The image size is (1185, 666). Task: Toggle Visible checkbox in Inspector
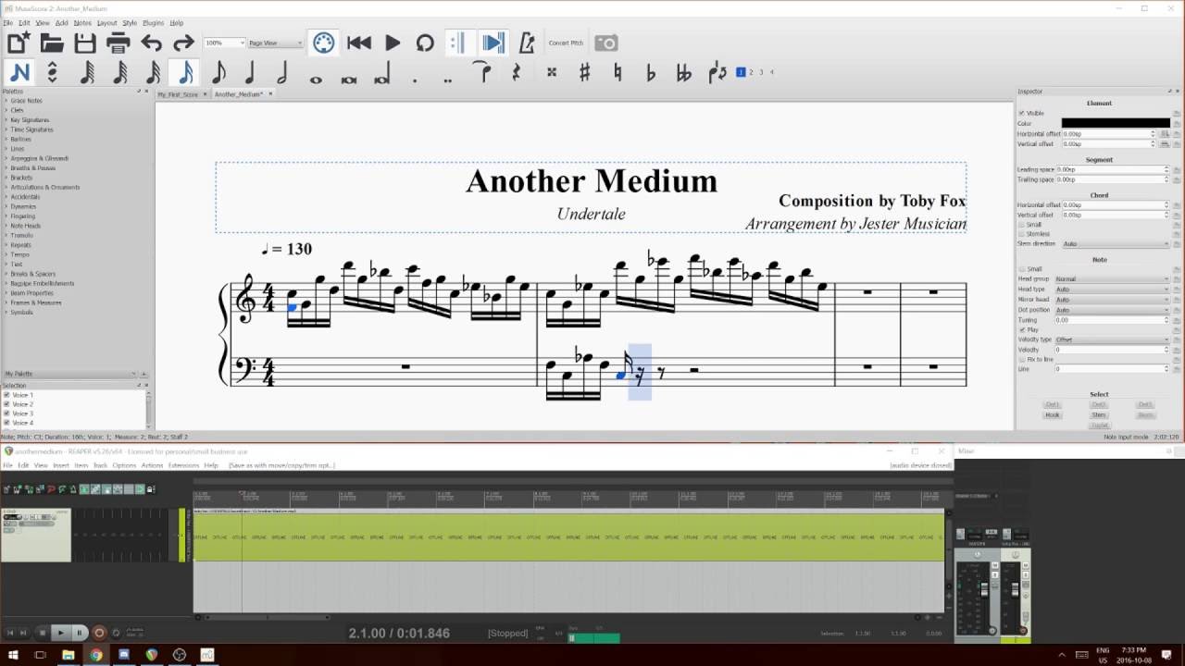(x=1021, y=113)
